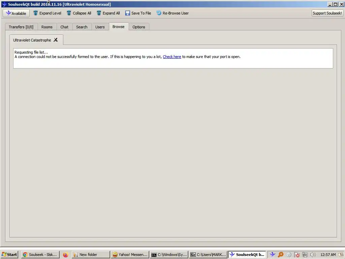Click 'Requesting file list...' text
This screenshot has height=259, width=345.
[31, 52]
